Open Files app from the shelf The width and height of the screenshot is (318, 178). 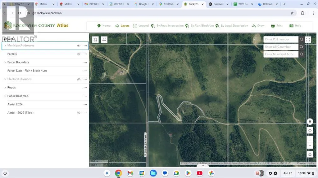[153, 173]
